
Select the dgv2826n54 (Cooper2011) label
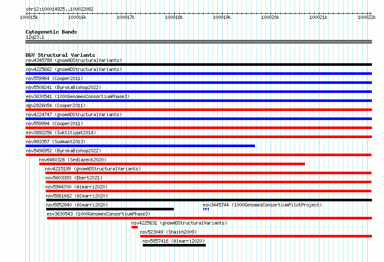[x=56, y=105]
